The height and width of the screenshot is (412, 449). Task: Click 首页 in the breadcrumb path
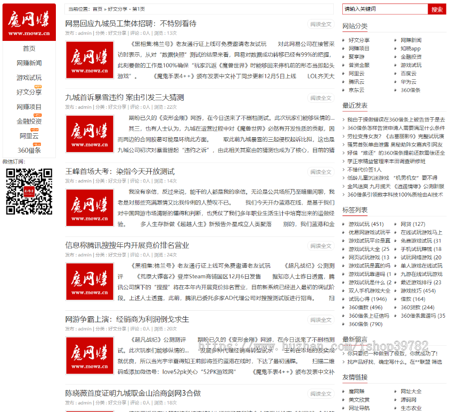coord(97,9)
